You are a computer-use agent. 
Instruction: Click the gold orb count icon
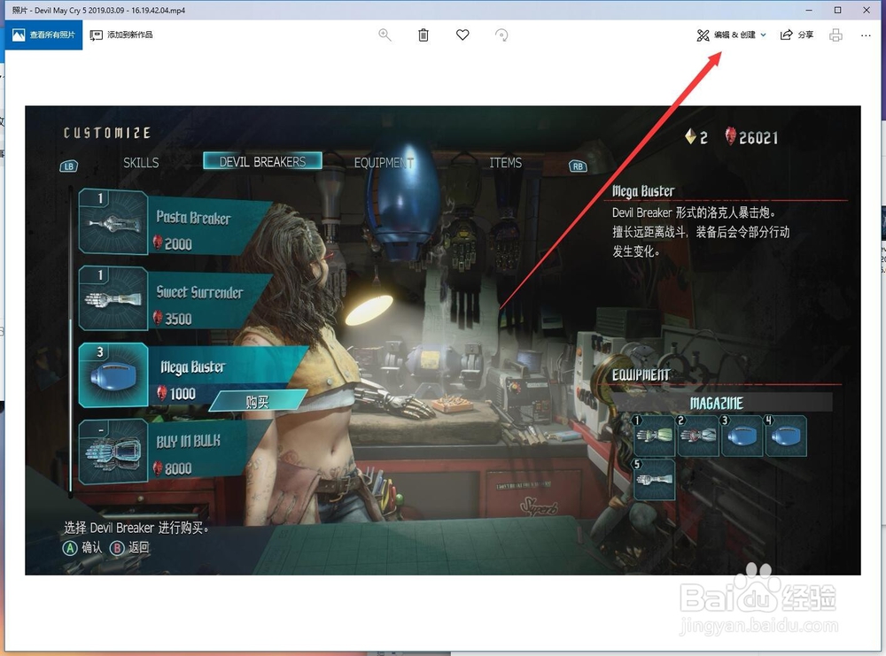click(690, 136)
